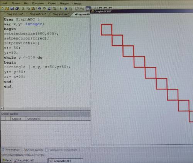
Task: Open the Файл menu
Action: (5, 3)
